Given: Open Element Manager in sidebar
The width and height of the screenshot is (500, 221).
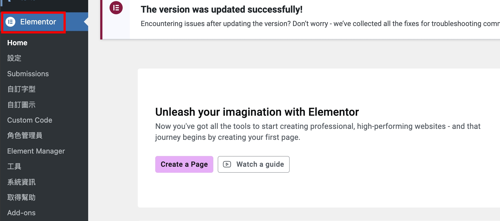Looking at the screenshot, I should [36, 151].
